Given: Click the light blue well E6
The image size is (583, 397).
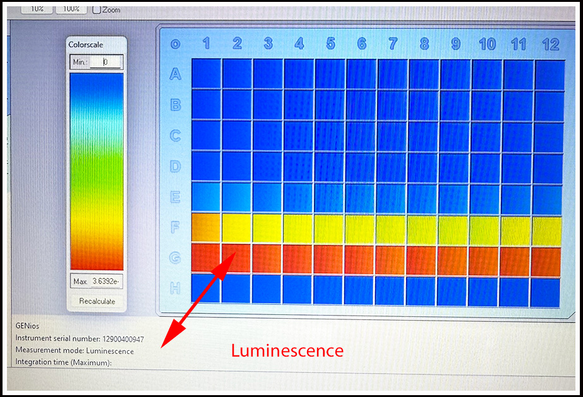Looking at the screenshot, I should [x=361, y=198].
